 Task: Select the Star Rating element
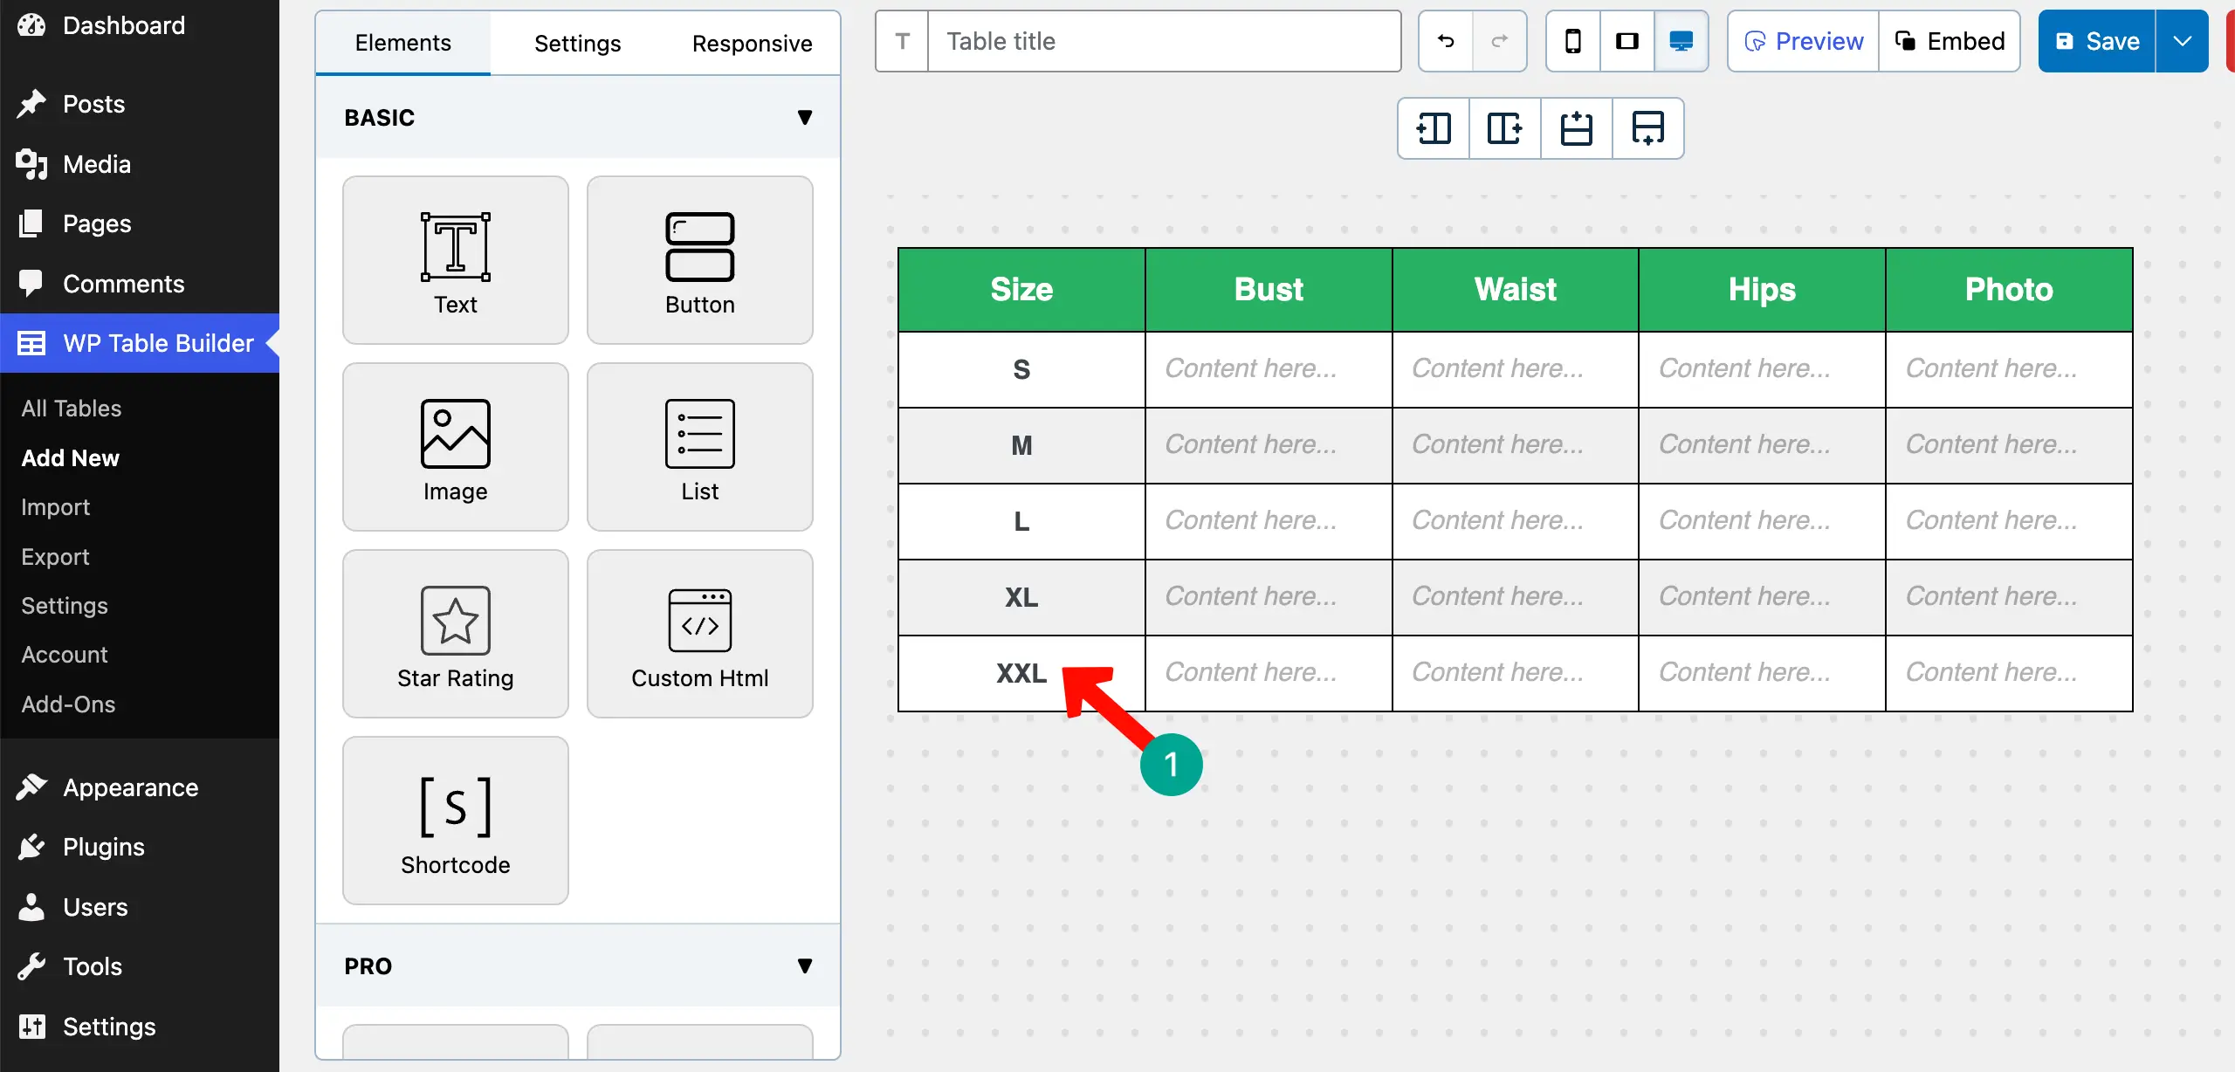pyautogui.click(x=455, y=634)
